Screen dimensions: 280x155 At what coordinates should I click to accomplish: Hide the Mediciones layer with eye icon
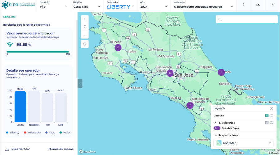click(x=271, y=123)
